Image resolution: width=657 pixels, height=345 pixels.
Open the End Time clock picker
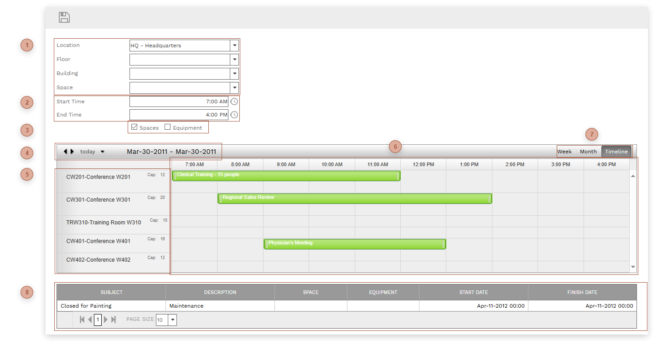click(234, 115)
